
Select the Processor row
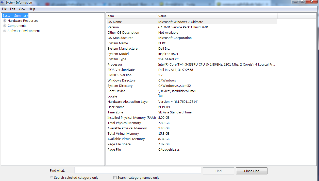192,65
